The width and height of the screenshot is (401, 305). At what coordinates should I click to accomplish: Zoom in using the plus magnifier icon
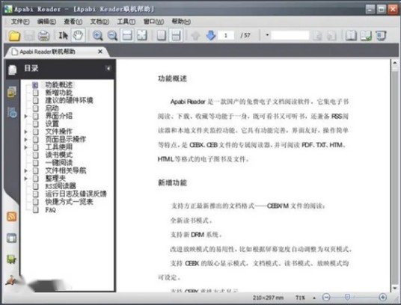click(97, 35)
